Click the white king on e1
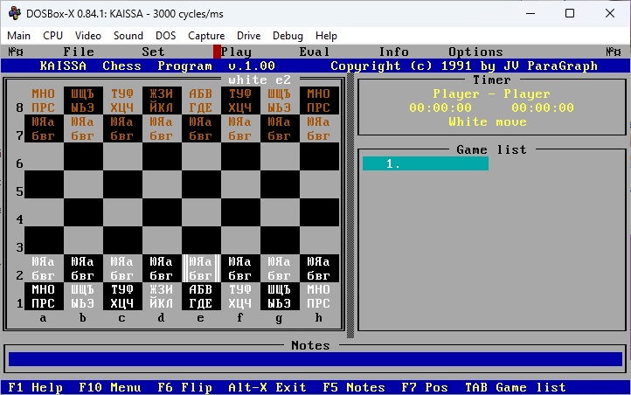Screen dimensions: 631x395 coord(201,296)
